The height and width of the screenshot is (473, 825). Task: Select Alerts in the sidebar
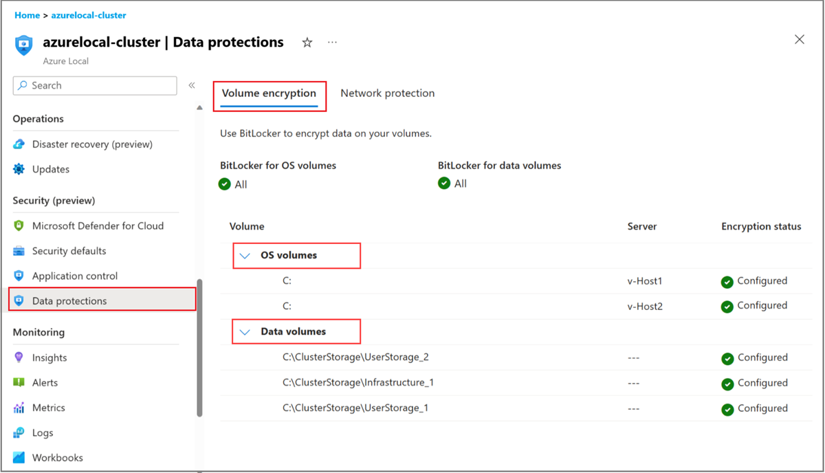pos(46,382)
